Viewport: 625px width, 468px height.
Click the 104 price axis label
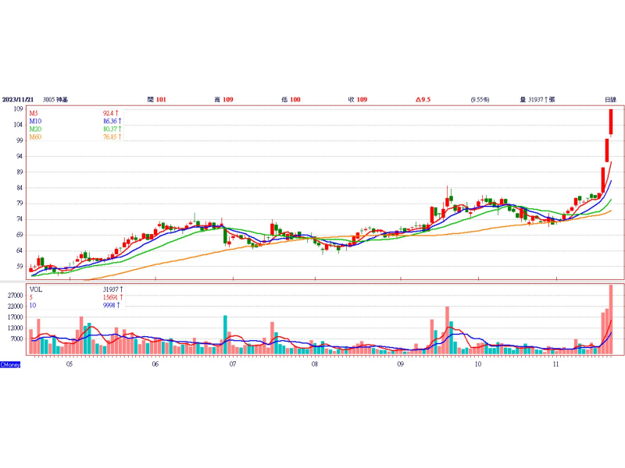pyautogui.click(x=18, y=125)
